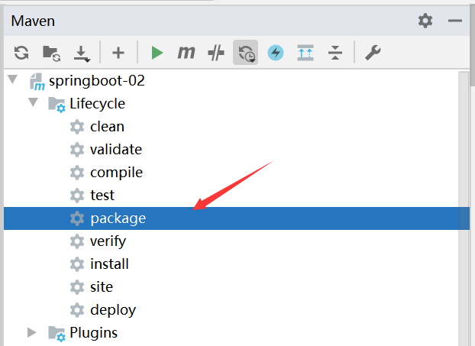The width and height of the screenshot is (475, 346).
Task: Click gear icon beside clean
Action: point(77,127)
